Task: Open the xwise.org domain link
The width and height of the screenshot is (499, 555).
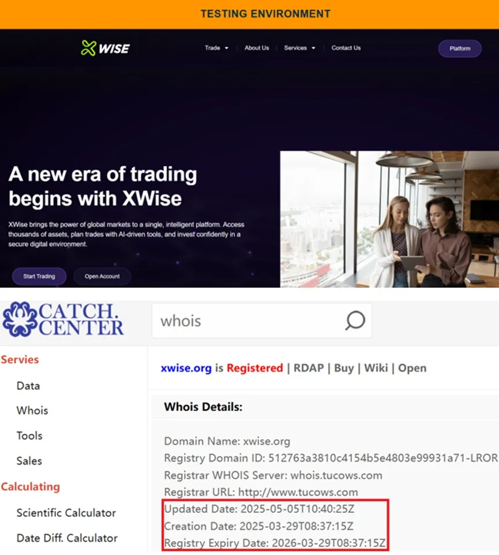Action: [186, 368]
